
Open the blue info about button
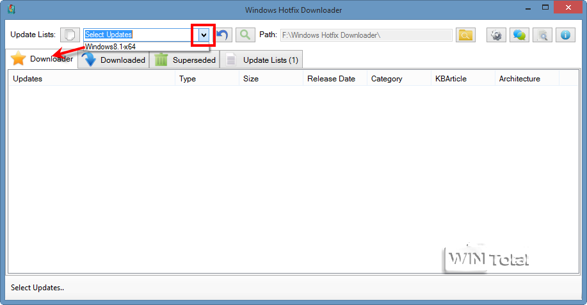point(565,35)
